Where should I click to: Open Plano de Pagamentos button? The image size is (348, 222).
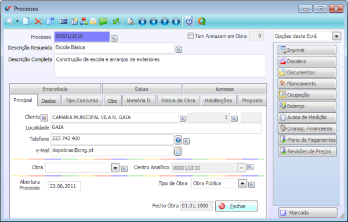click(307, 139)
